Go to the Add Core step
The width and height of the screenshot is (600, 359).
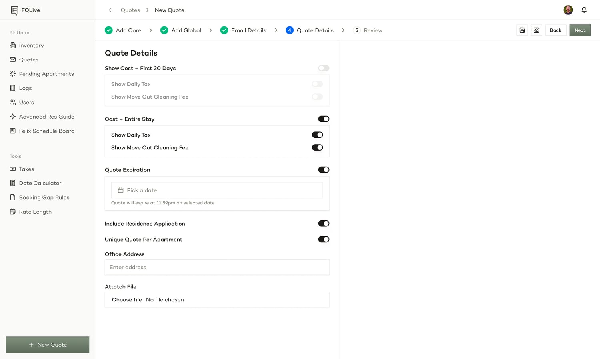point(123,30)
